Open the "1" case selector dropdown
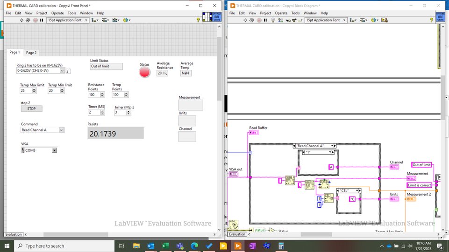The width and height of the screenshot is (449, 252). tap(330, 152)
